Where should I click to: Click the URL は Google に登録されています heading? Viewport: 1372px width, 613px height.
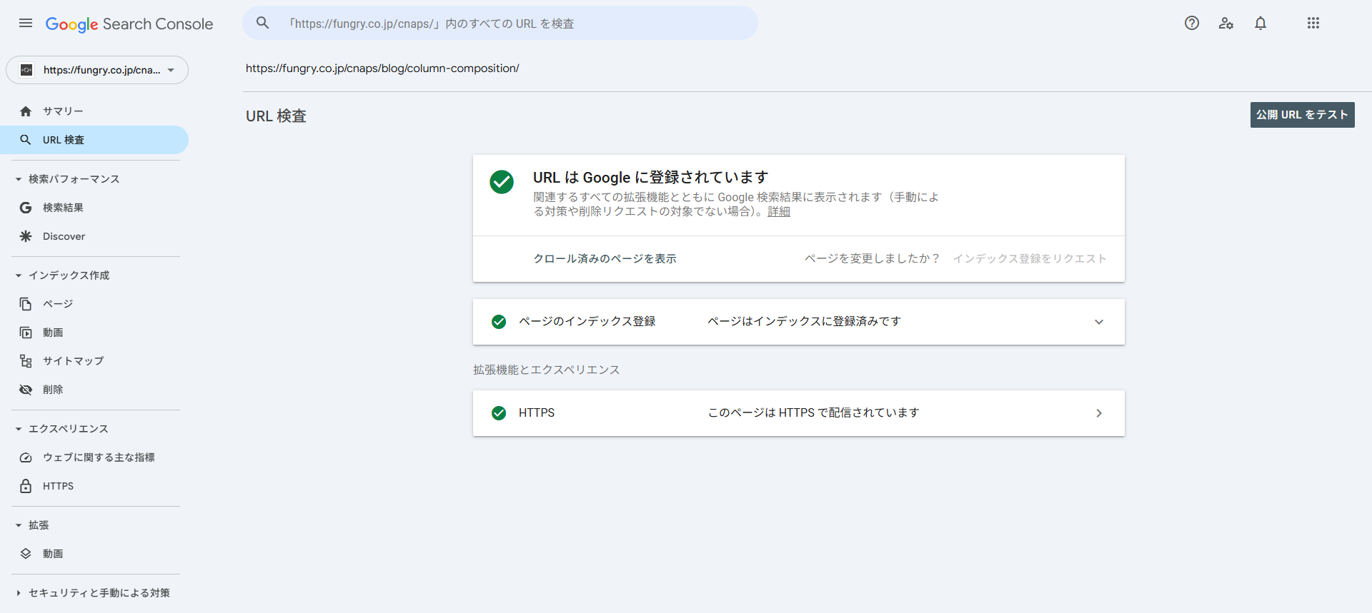(650, 178)
